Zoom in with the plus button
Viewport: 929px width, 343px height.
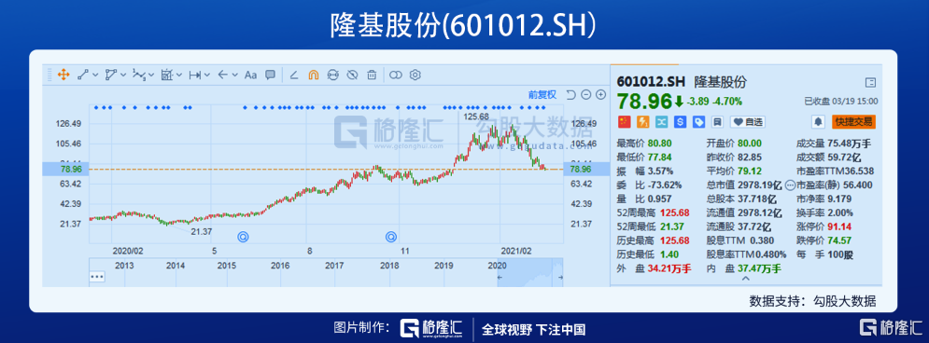pyautogui.click(x=600, y=95)
